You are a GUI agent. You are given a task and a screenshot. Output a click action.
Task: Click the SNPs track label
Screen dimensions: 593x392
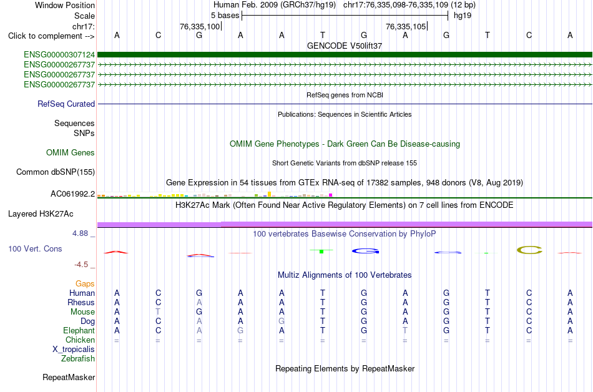coord(84,133)
